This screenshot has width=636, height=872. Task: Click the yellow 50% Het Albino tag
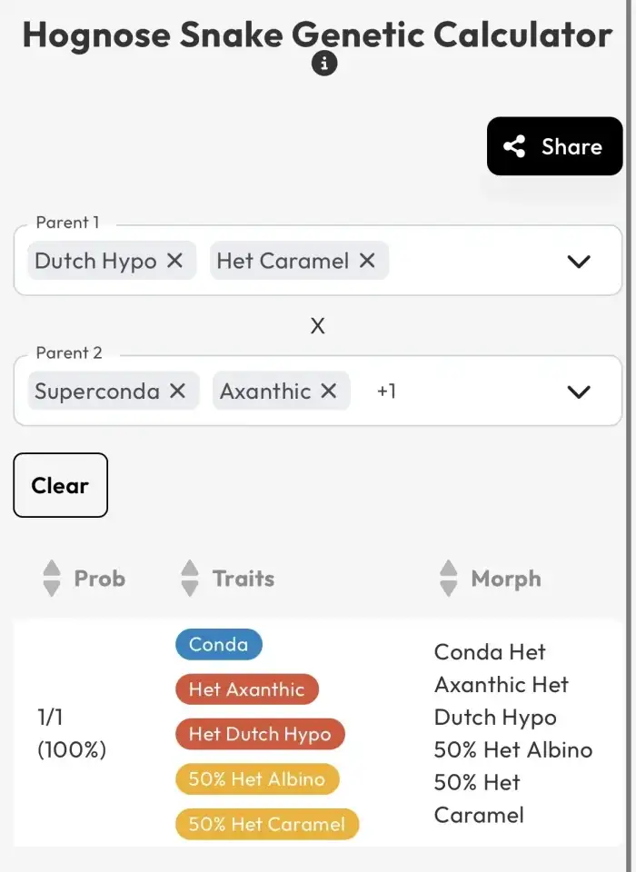coord(256,778)
